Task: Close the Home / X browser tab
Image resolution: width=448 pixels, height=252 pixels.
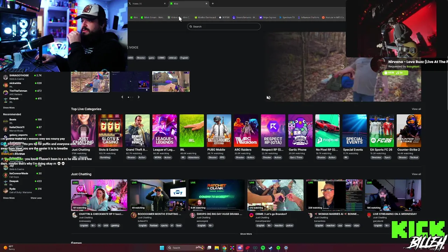Action: click(165, 3)
